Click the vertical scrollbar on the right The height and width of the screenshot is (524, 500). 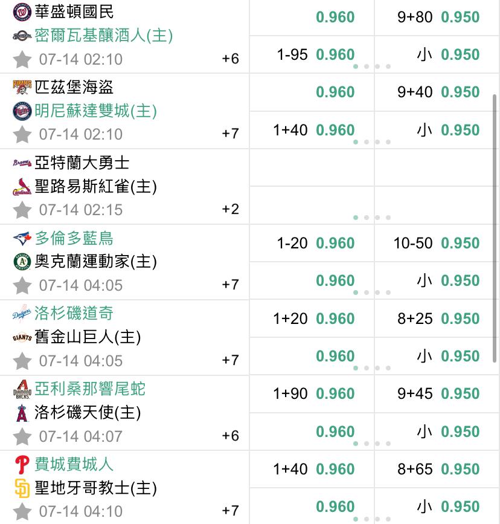(x=495, y=228)
